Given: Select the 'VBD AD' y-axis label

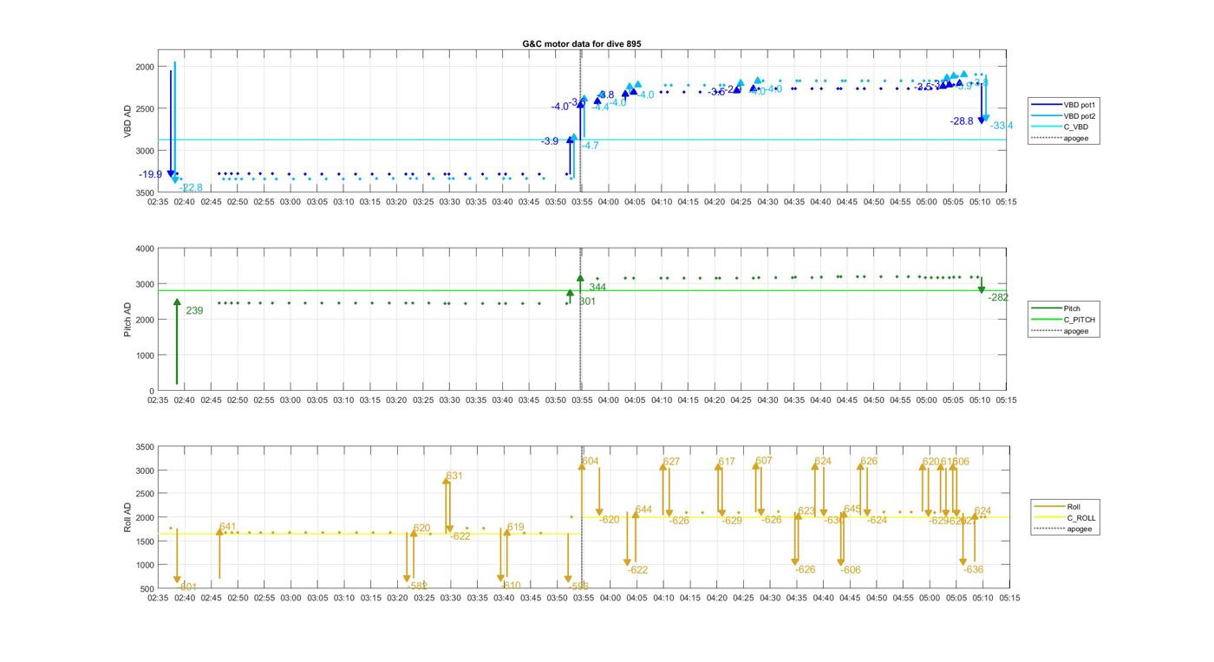Looking at the screenshot, I should tap(127, 121).
